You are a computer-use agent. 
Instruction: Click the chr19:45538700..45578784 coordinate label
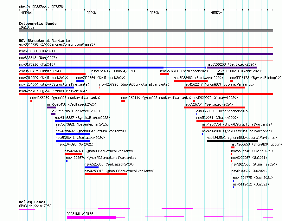pyautogui.click(x=42, y=7)
